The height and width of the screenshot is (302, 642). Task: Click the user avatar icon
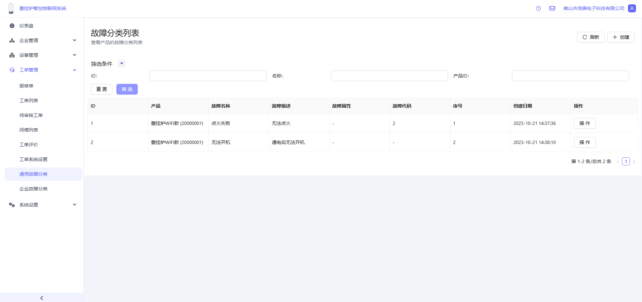click(x=632, y=8)
